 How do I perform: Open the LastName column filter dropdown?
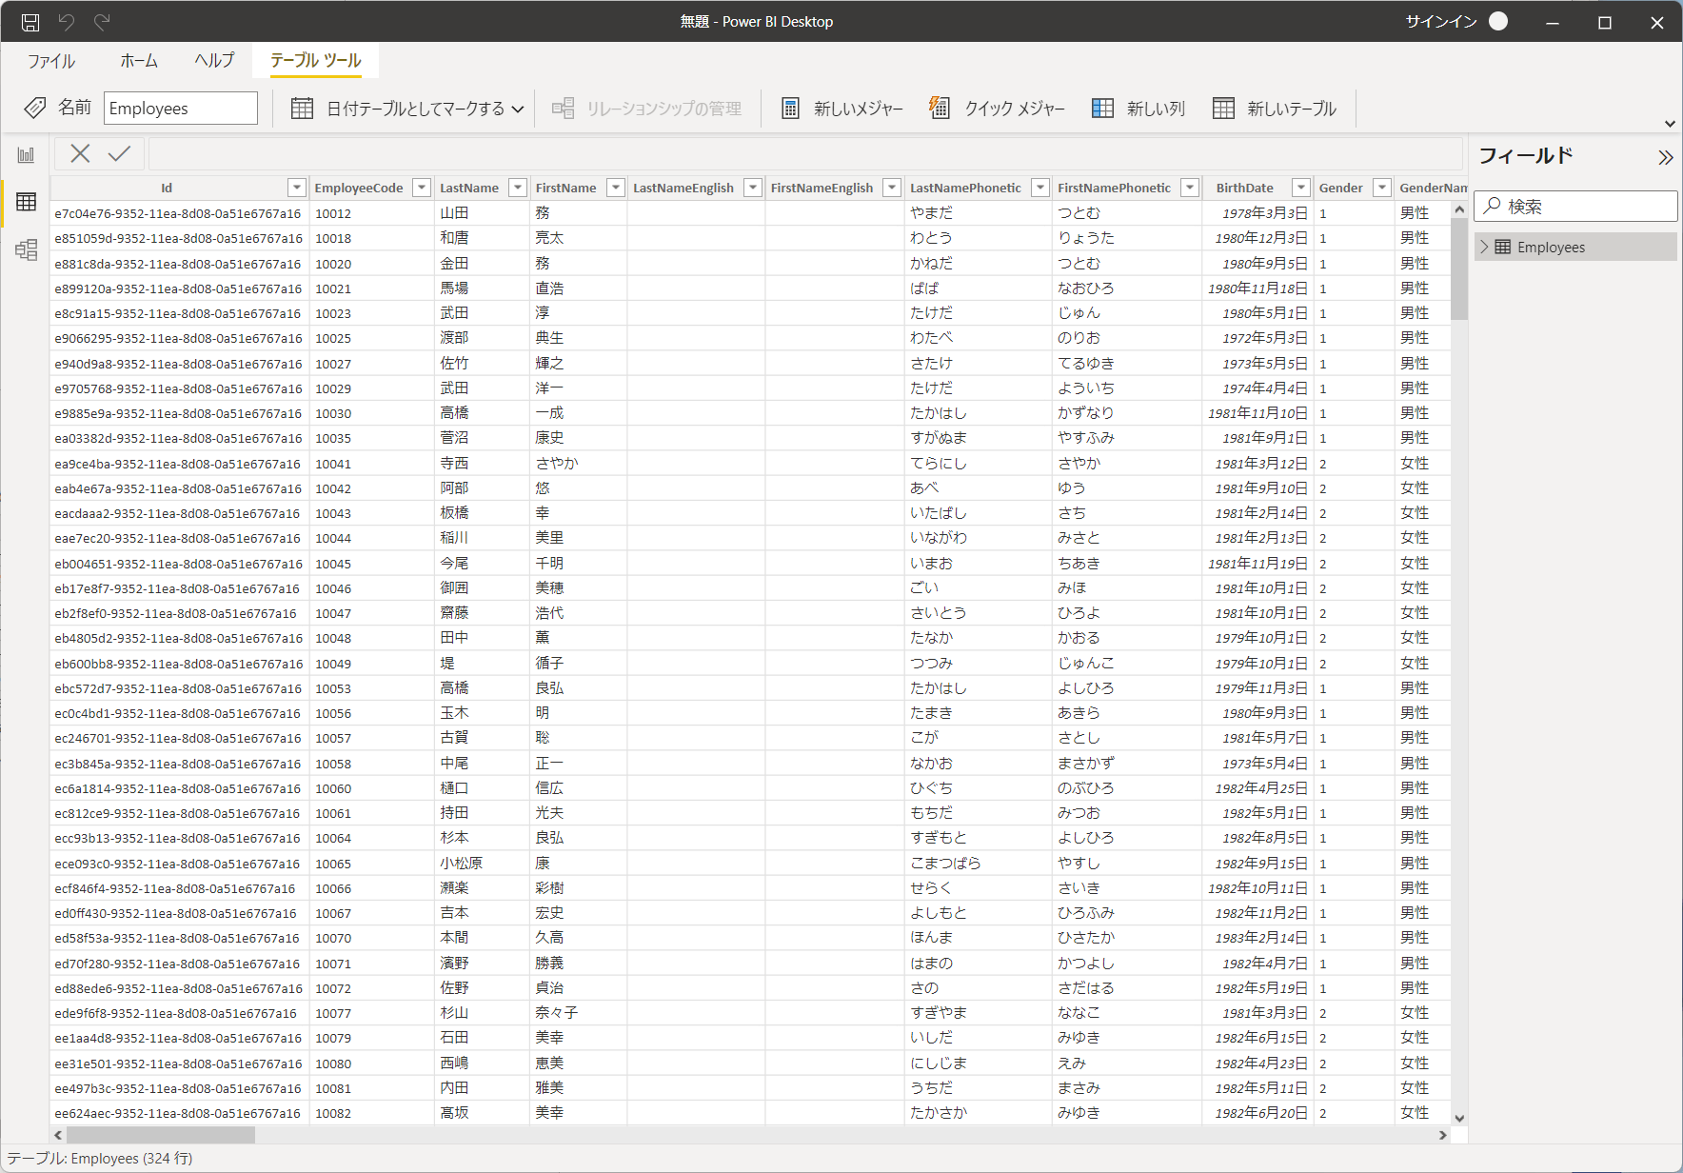pyautogui.click(x=518, y=188)
